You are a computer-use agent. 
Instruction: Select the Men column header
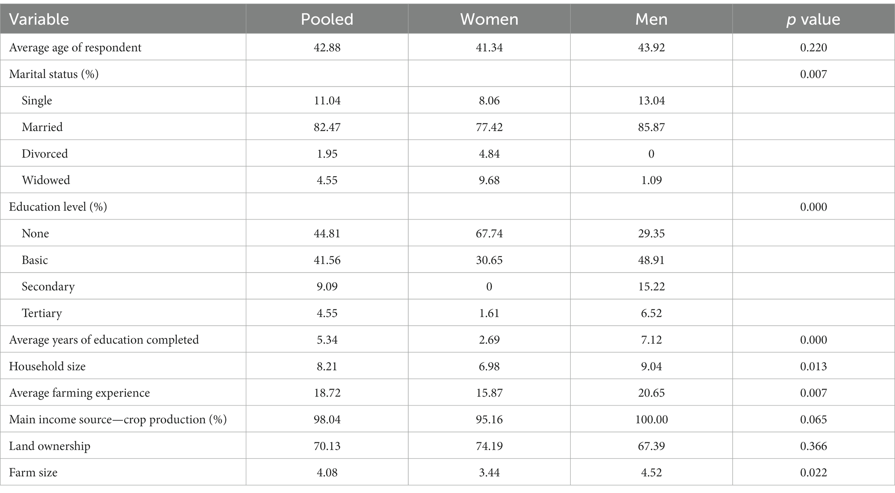(651, 19)
